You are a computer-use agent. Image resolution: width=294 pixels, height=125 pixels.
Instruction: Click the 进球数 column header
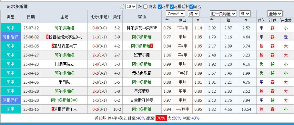(286, 20)
